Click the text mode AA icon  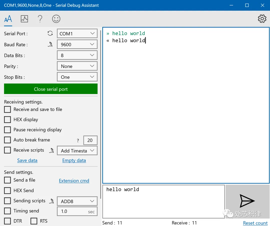(8, 19)
